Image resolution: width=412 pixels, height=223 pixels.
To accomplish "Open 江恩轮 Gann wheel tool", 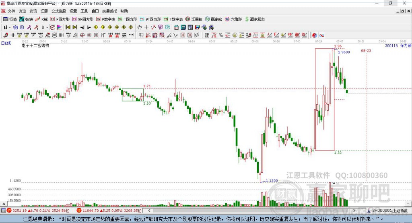I will (x=194, y=19).
